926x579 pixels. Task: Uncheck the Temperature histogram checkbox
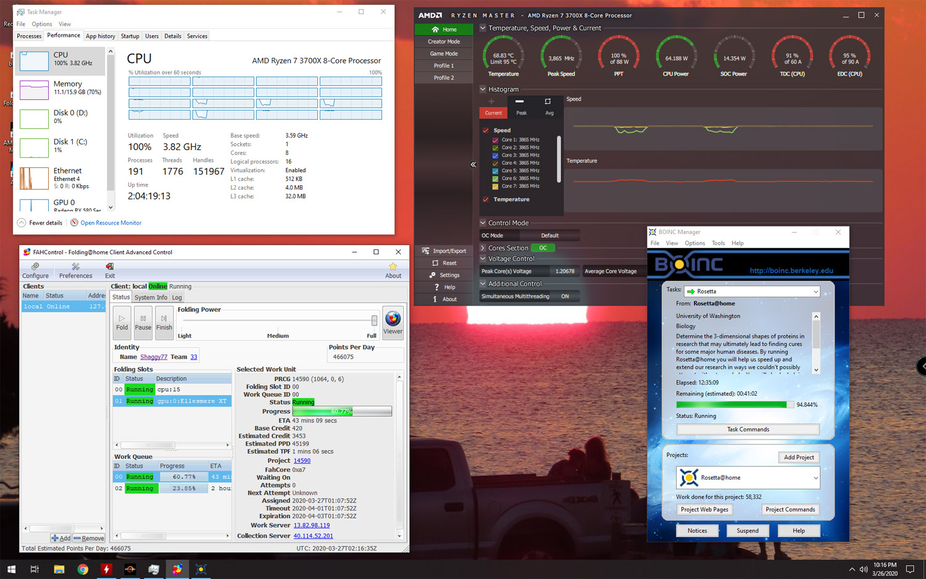pyautogui.click(x=486, y=199)
